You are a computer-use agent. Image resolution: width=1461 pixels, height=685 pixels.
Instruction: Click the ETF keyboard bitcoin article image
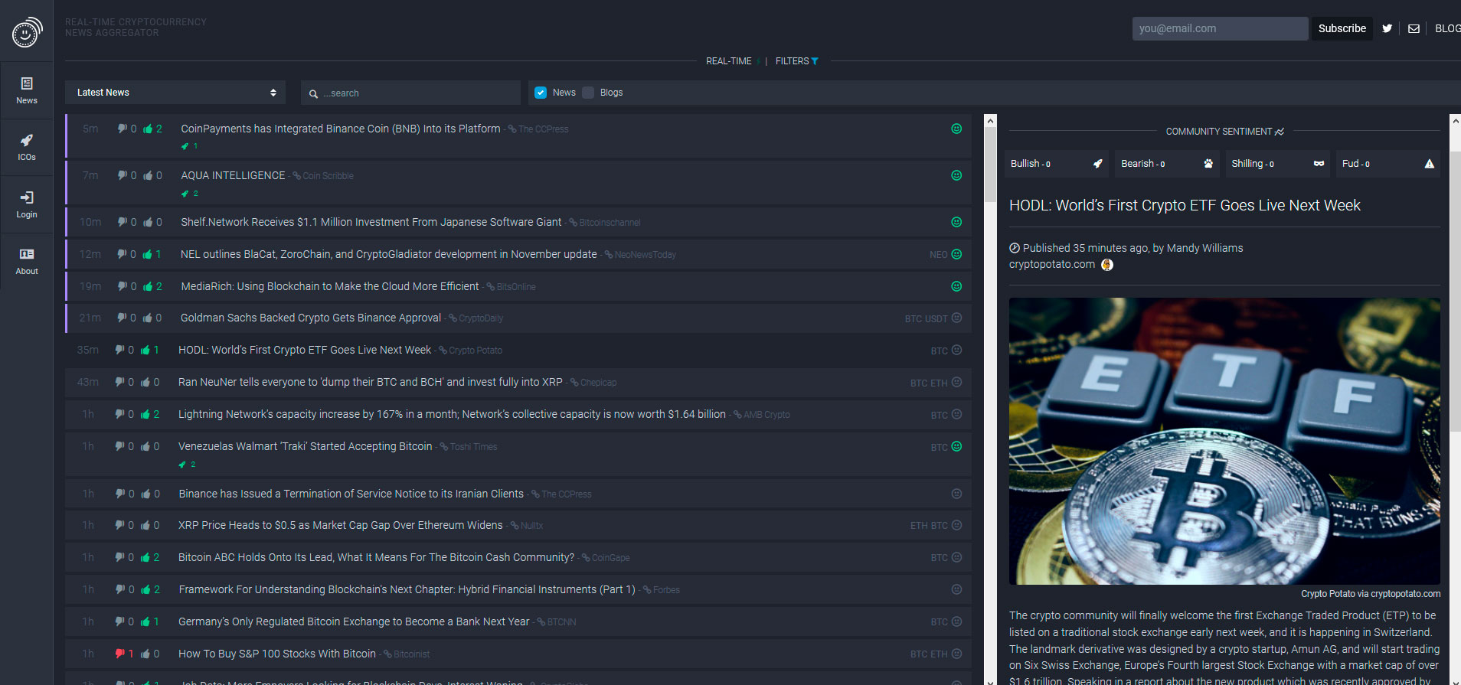(1224, 441)
